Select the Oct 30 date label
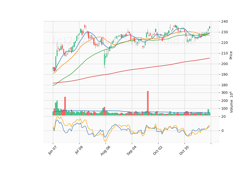The width and height of the screenshot is (243, 174). [x=184, y=150]
